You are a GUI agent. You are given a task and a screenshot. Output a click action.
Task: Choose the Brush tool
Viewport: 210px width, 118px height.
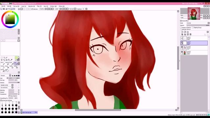pyautogui.click(x=11, y=64)
